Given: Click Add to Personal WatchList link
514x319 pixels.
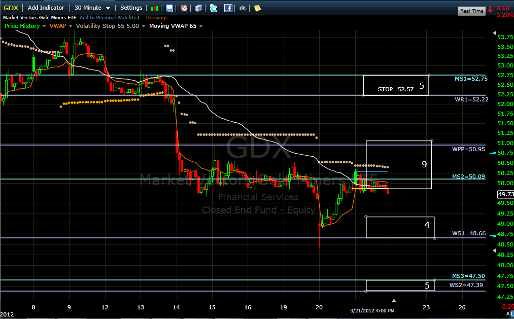Looking at the screenshot, I should (110, 18).
